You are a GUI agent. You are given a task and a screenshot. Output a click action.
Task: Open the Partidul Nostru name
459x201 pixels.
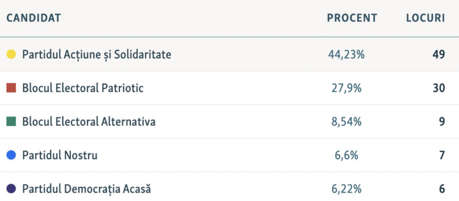coord(60,155)
